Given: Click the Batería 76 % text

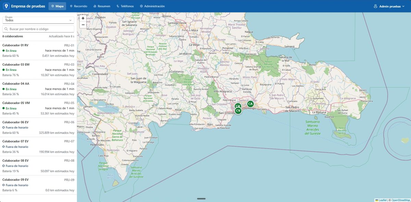Looking at the screenshot, I should coord(11,75).
